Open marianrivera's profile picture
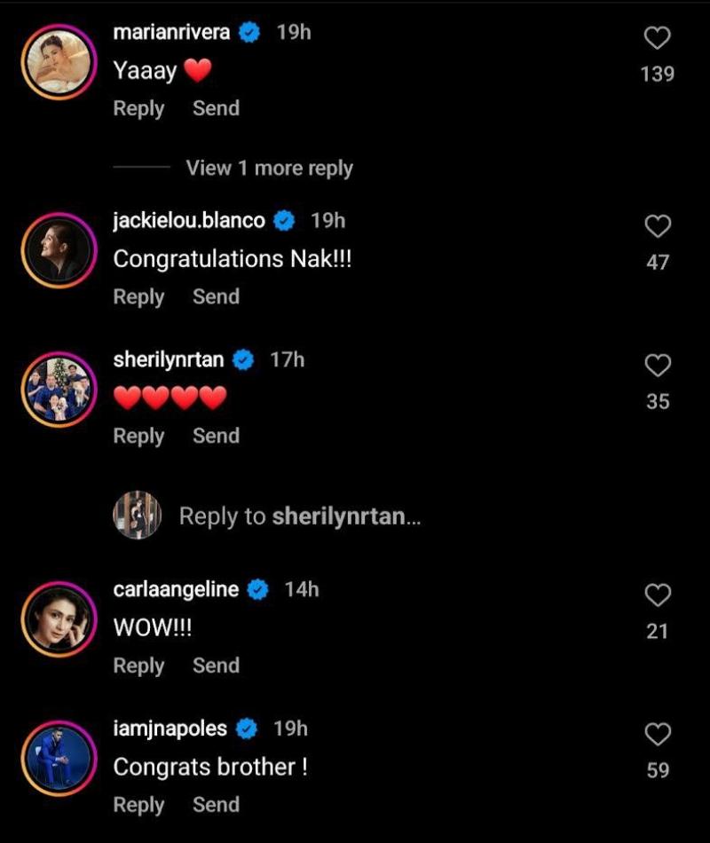This screenshot has height=843, width=710. tap(59, 62)
